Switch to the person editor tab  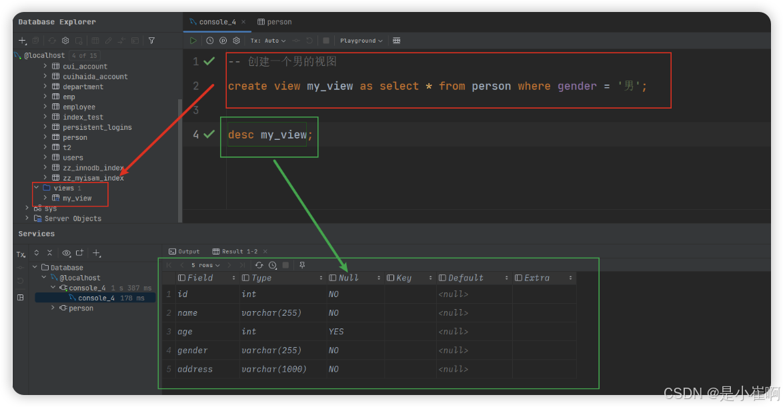pos(275,22)
